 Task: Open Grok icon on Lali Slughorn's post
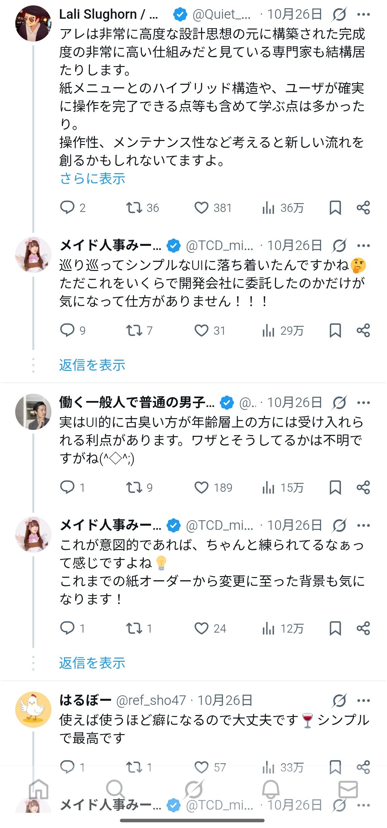339,15
